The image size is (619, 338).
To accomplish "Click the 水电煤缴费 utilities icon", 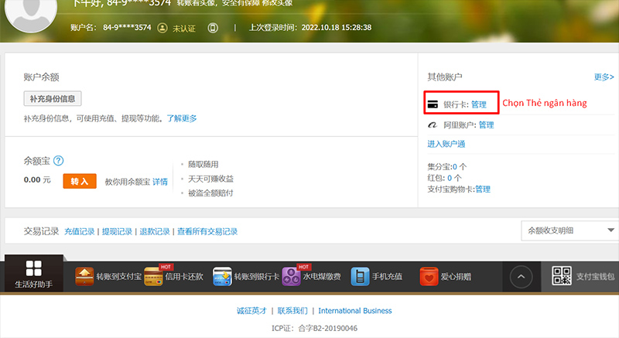I will tap(292, 276).
